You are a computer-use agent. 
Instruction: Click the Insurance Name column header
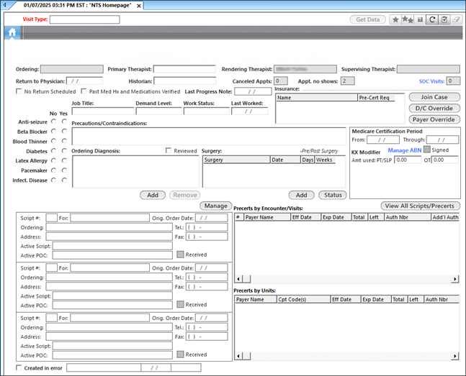(x=317, y=98)
